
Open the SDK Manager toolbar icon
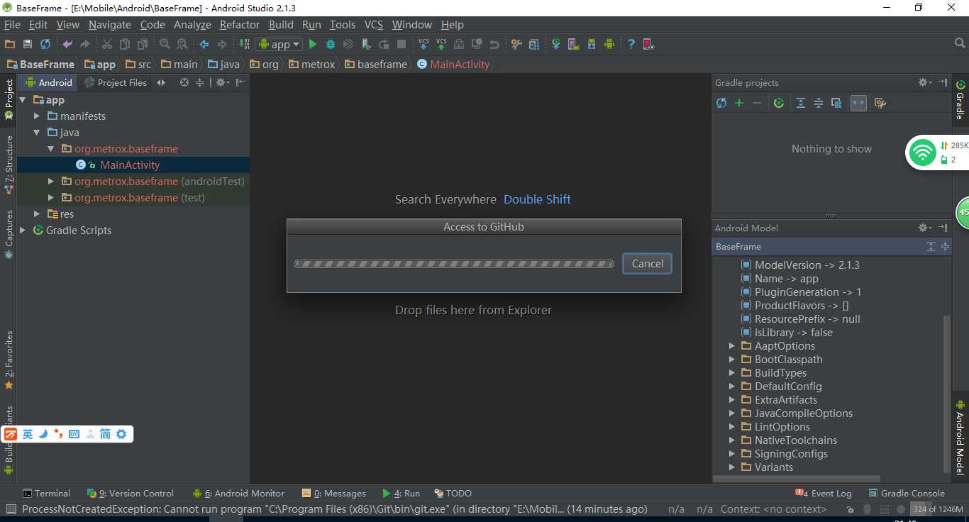592,44
